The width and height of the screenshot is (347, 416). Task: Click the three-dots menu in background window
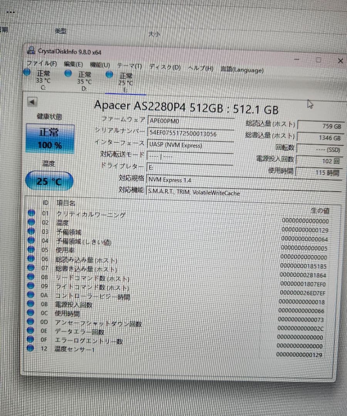tap(10, 12)
